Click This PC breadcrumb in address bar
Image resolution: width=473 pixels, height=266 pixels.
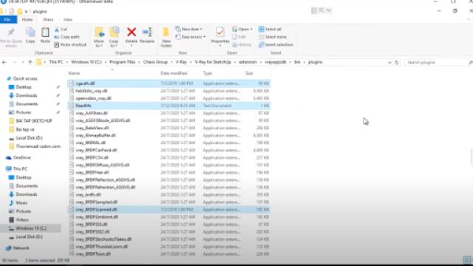coord(56,62)
